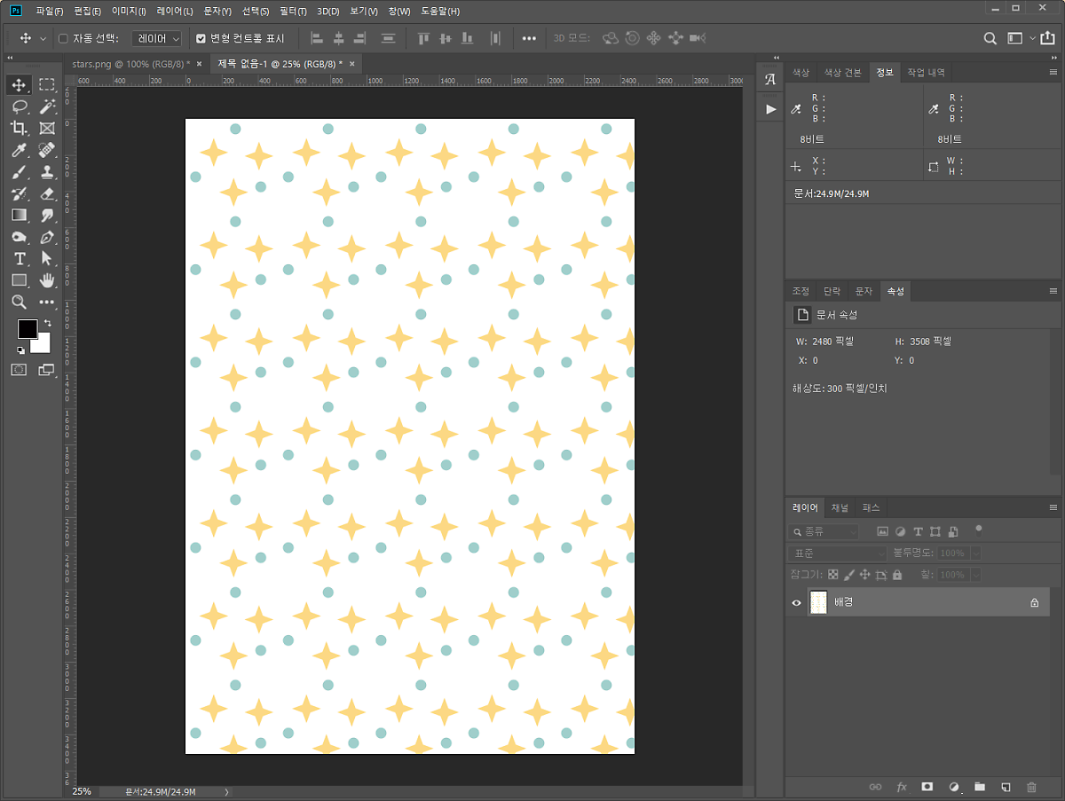
Task: Click the Create new layer icon
Action: 1006,787
